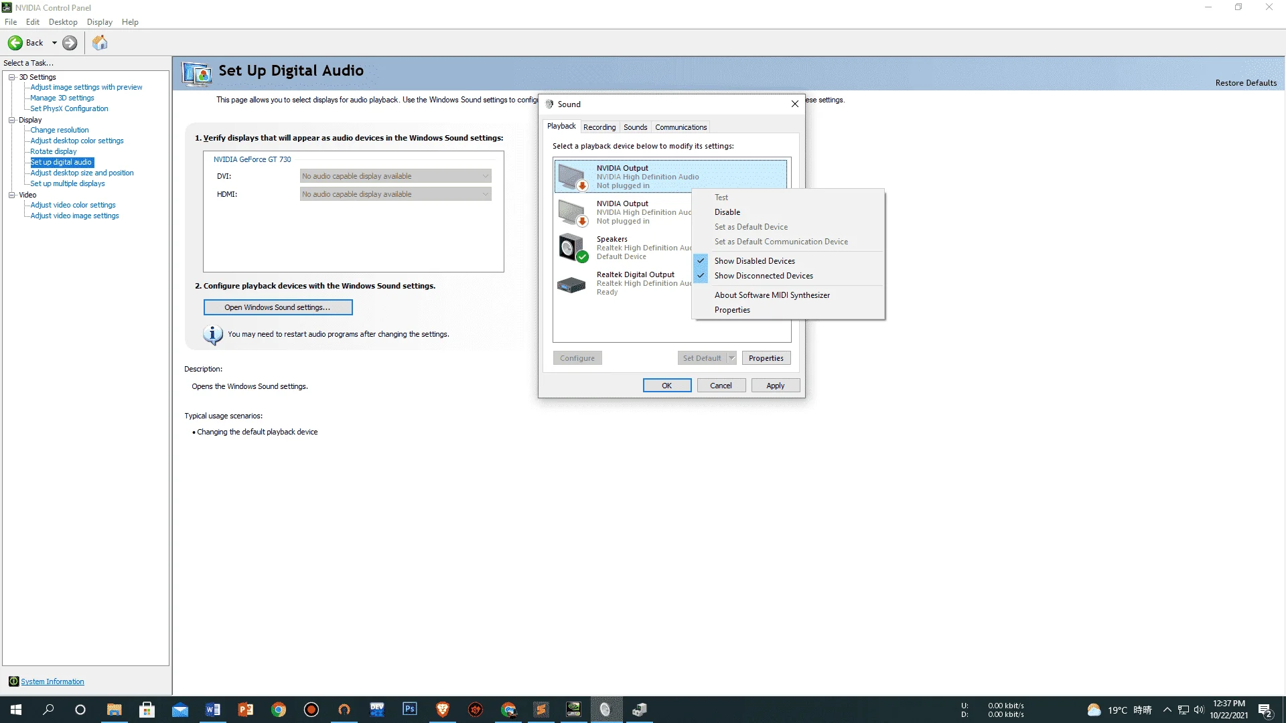The height and width of the screenshot is (723, 1286).
Task: Open the Desktop menu
Action: coord(63,22)
